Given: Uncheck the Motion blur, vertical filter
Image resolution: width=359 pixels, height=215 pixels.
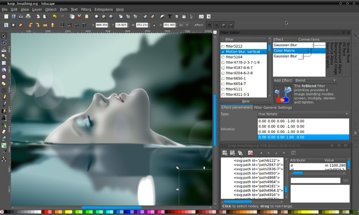Looking at the screenshot, I should coord(223,52).
